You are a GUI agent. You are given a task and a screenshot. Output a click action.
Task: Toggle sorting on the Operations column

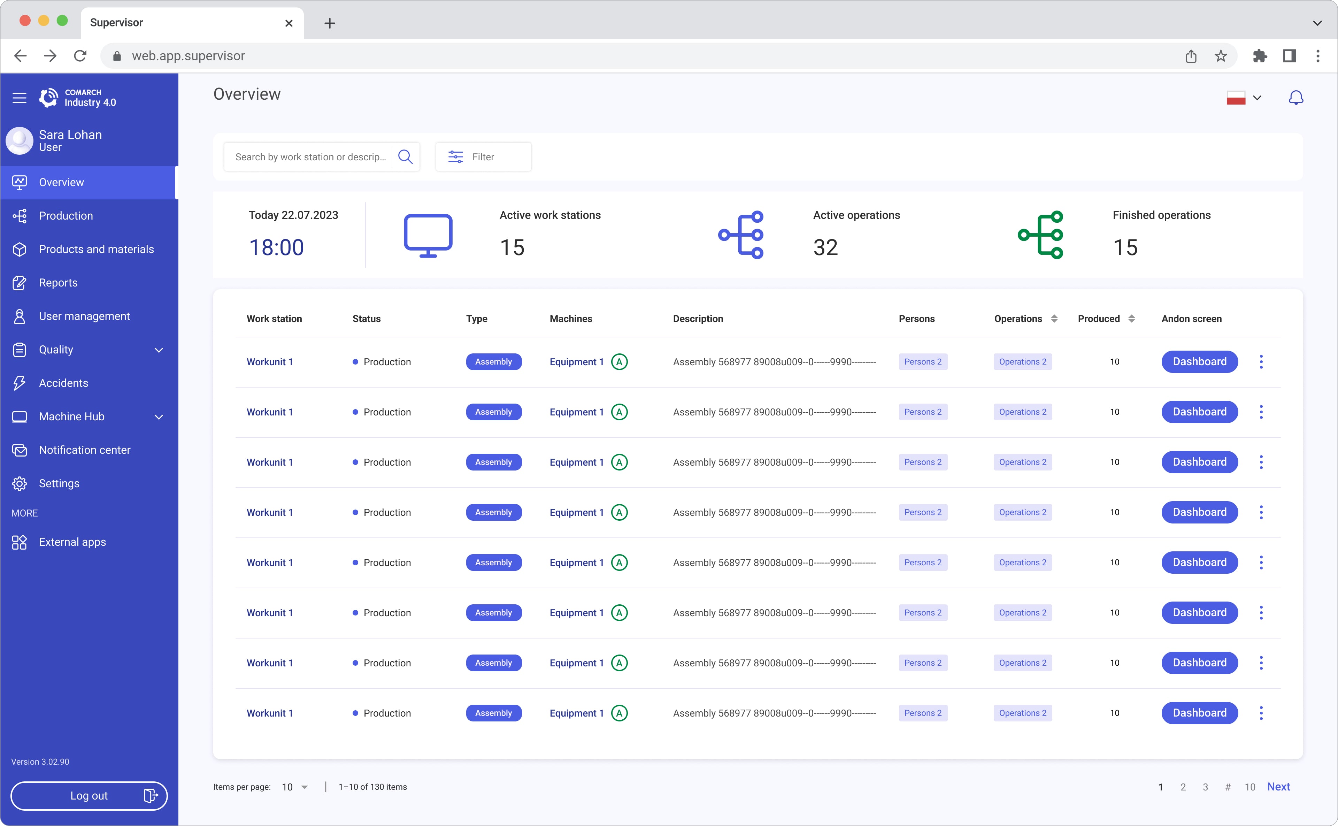point(1054,319)
